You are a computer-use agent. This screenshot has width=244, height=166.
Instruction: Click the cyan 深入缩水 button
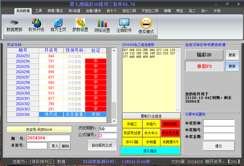pyautogui.click(x=150, y=151)
